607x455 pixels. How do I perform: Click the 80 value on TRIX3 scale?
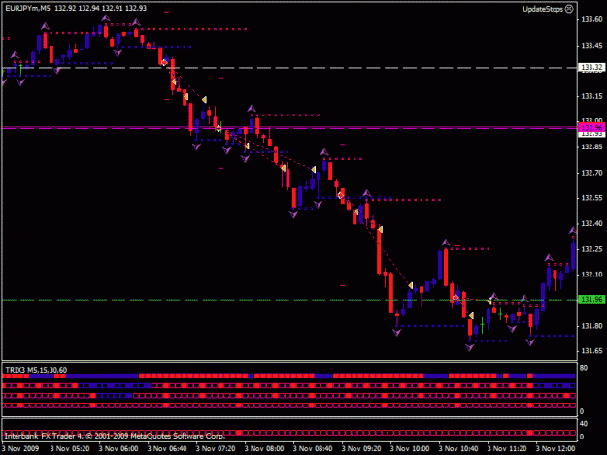[x=584, y=368]
